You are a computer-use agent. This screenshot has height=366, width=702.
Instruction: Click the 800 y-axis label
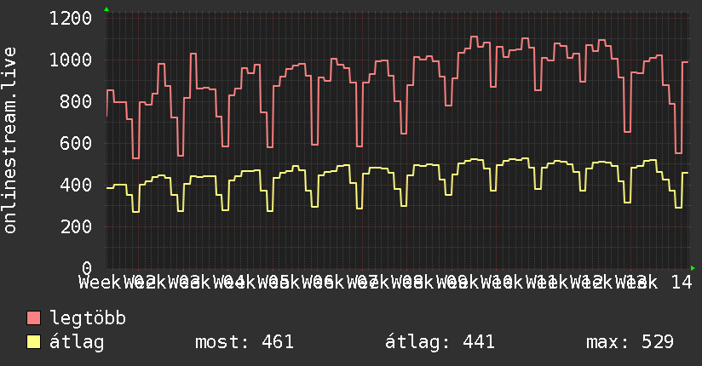coord(76,101)
